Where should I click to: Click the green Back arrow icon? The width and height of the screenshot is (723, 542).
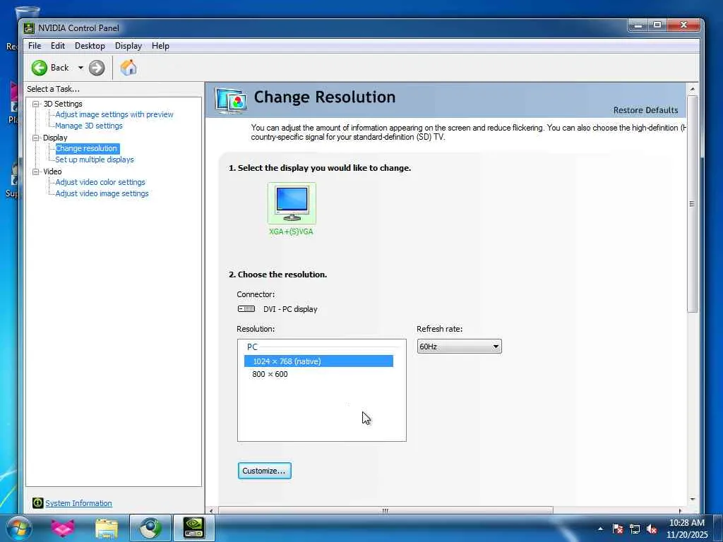click(40, 68)
